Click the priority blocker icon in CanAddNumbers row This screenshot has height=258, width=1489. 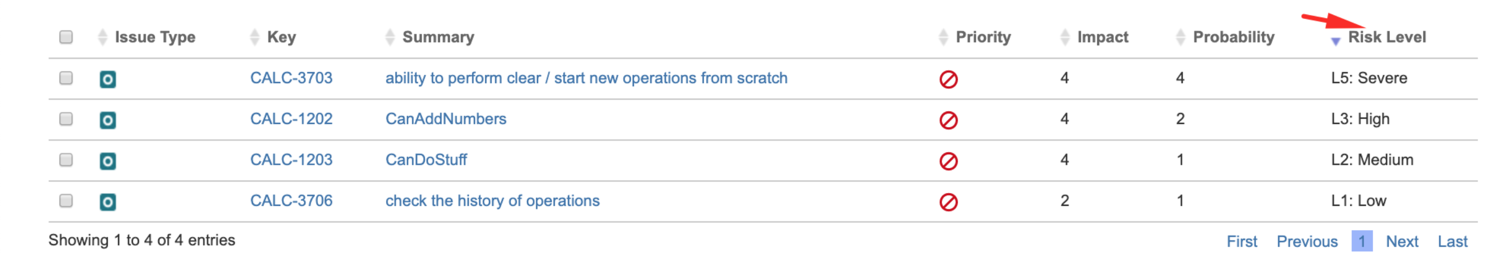tap(948, 120)
